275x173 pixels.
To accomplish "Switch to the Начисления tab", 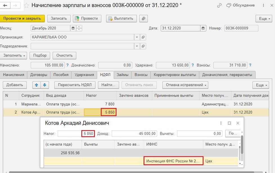I will [14, 75].
